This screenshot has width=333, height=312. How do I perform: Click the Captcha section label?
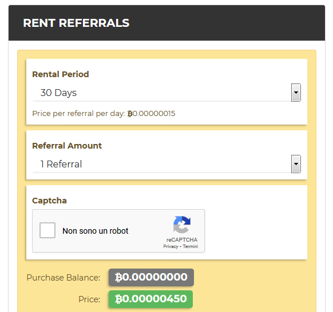pyautogui.click(x=49, y=201)
